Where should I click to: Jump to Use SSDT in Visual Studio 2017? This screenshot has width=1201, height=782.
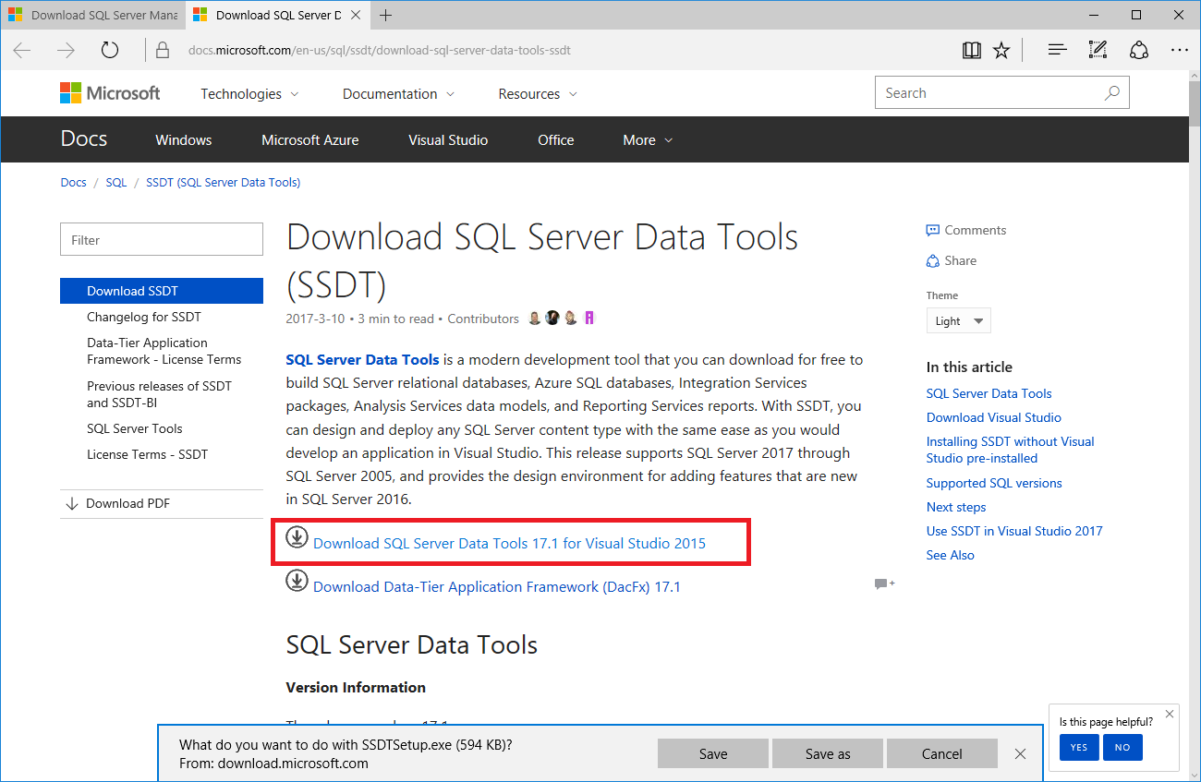click(1014, 531)
